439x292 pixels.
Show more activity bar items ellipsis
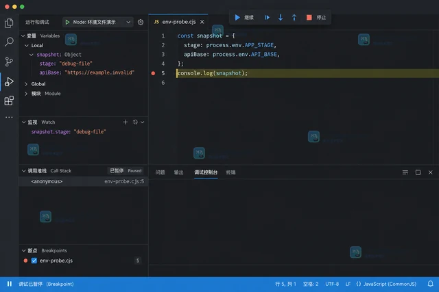coord(9,117)
